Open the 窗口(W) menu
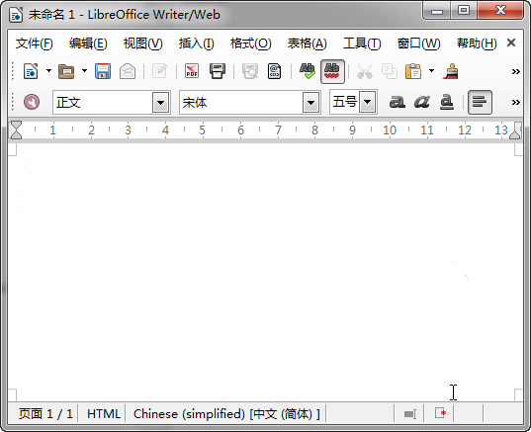This screenshot has width=531, height=432. click(x=418, y=43)
